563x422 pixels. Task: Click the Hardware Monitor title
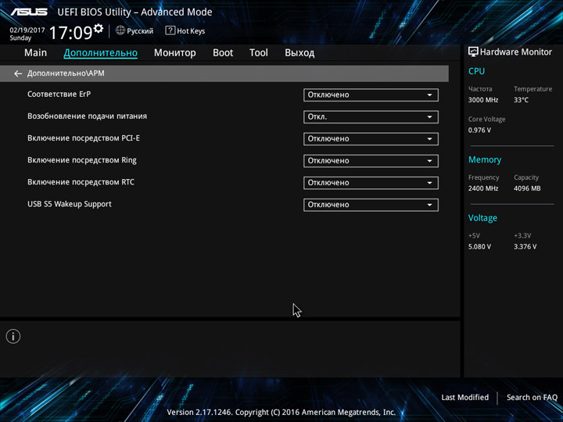point(515,52)
